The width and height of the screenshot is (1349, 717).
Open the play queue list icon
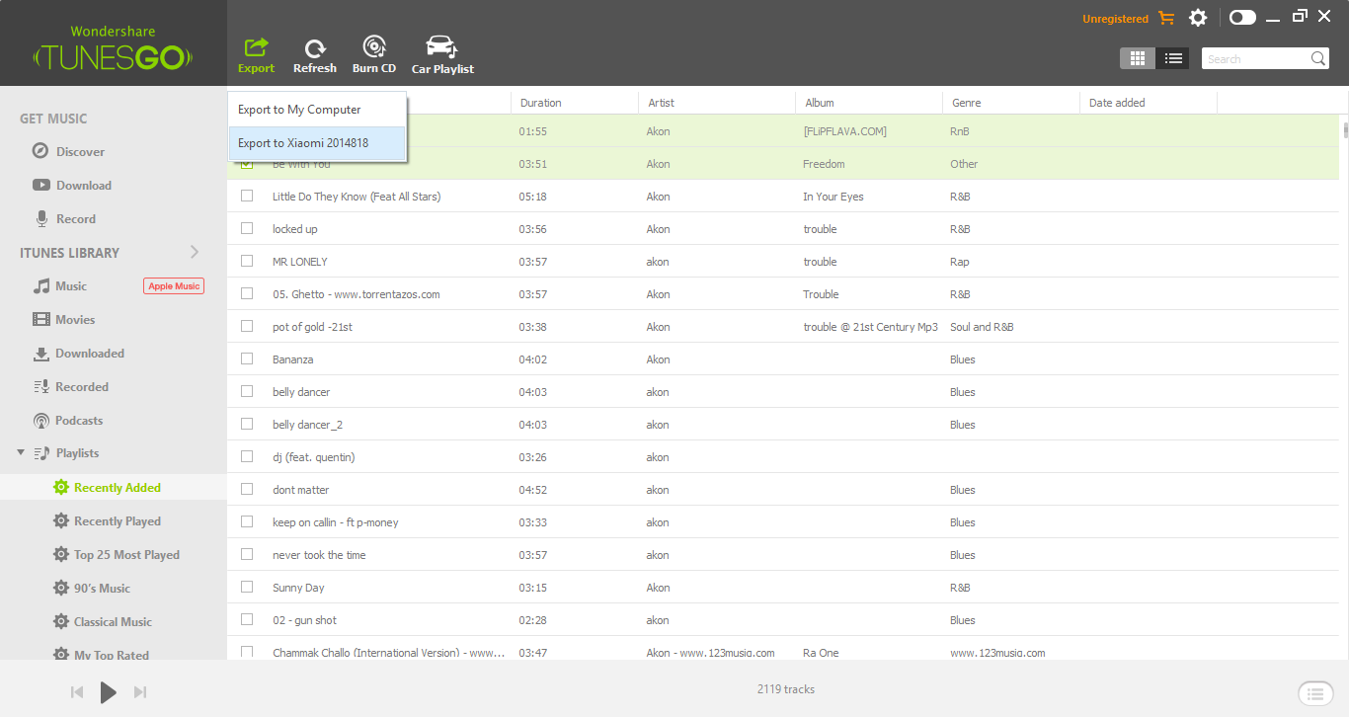point(1313,692)
